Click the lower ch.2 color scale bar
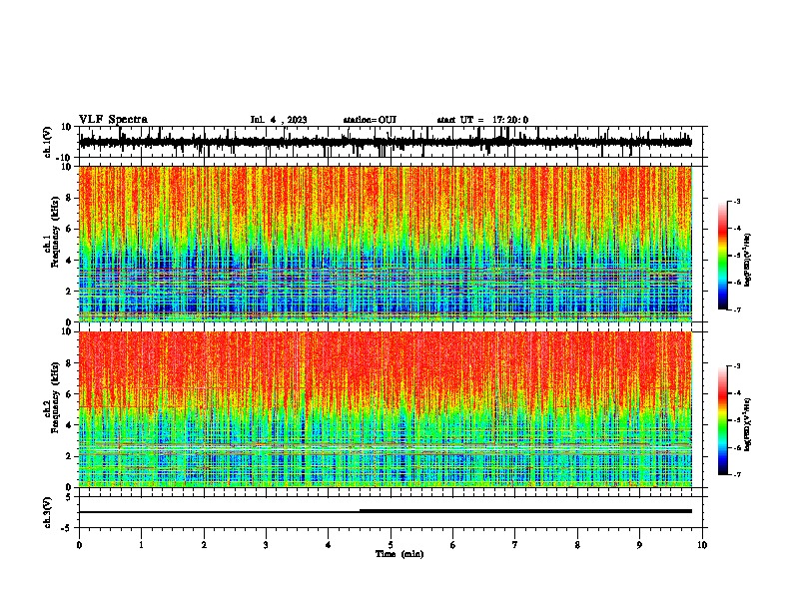Image resolution: width=791 pixels, height=611 pixels. [x=722, y=420]
